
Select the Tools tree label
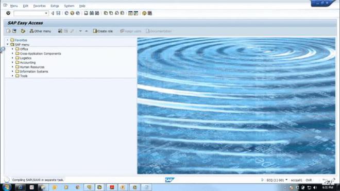point(24,76)
